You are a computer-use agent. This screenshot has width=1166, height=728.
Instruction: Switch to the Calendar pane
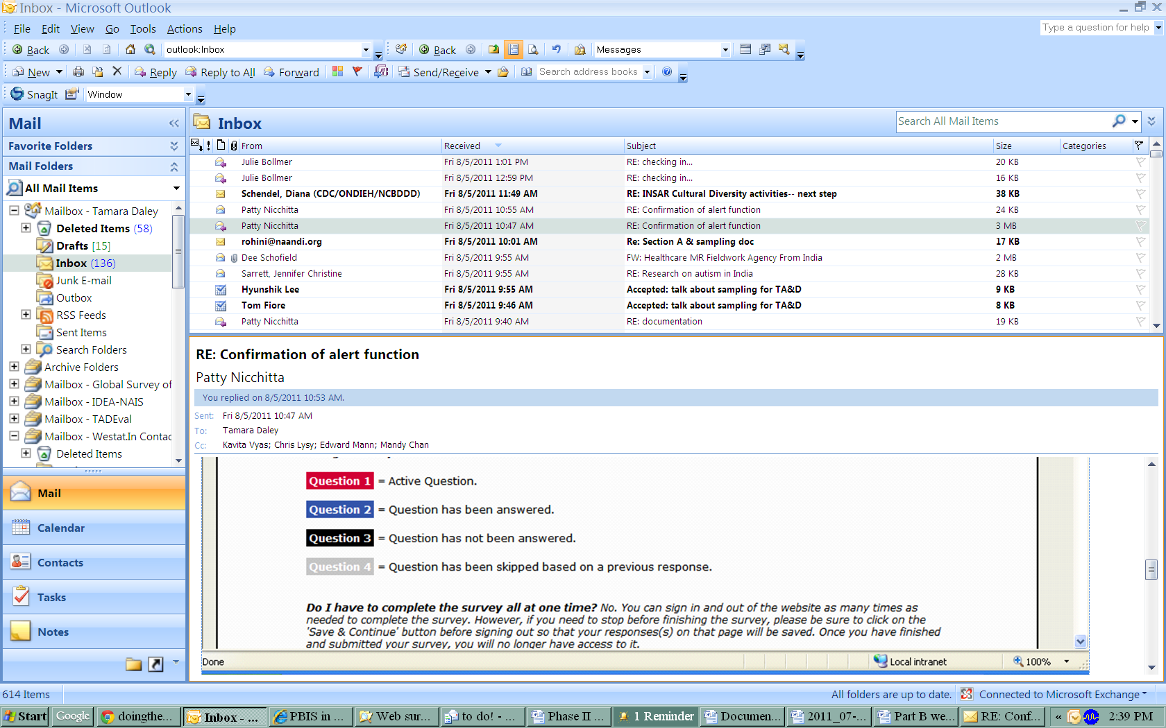point(60,528)
